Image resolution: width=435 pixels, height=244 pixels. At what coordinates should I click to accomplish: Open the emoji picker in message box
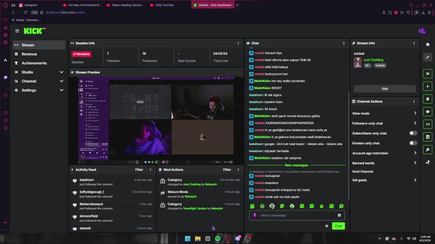(339, 216)
